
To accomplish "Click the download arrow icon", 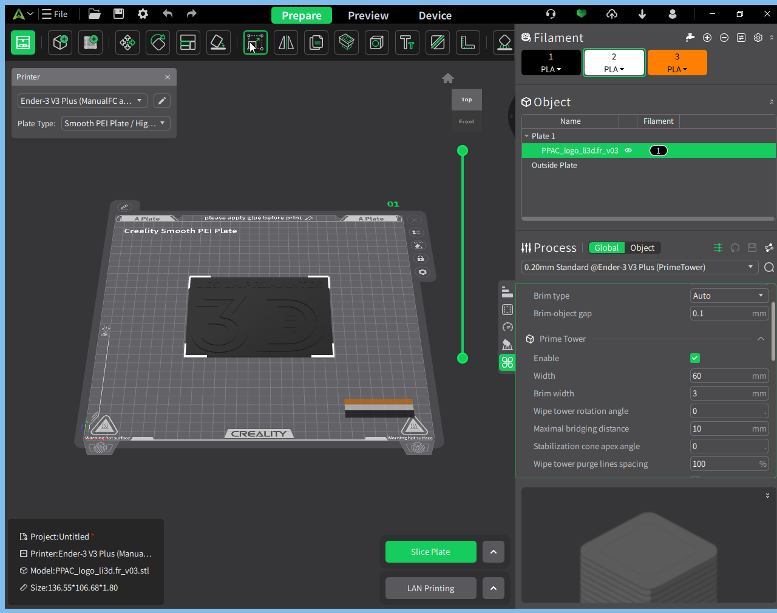I will click(x=642, y=14).
